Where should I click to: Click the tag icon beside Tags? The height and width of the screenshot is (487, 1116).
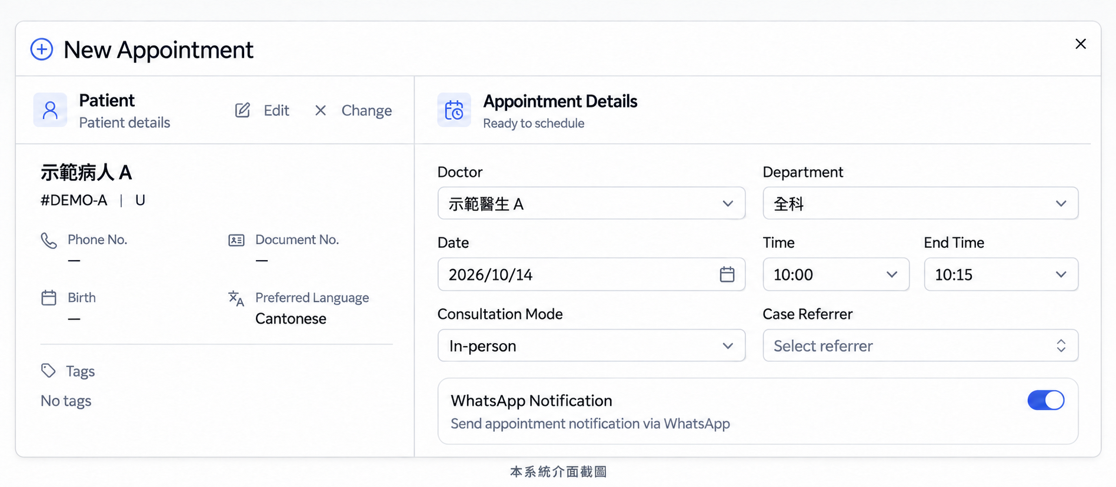pos(48,371)
